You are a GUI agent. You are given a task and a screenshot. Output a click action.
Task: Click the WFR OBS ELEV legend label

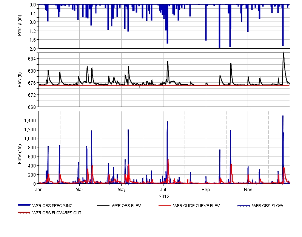click(126, 206)
